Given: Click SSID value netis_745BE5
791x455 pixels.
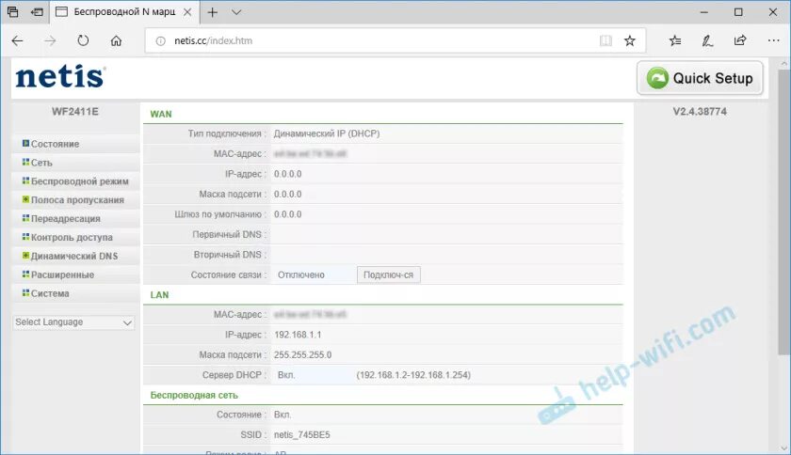Looking at the screenshot, I should (x=302, y=435).
